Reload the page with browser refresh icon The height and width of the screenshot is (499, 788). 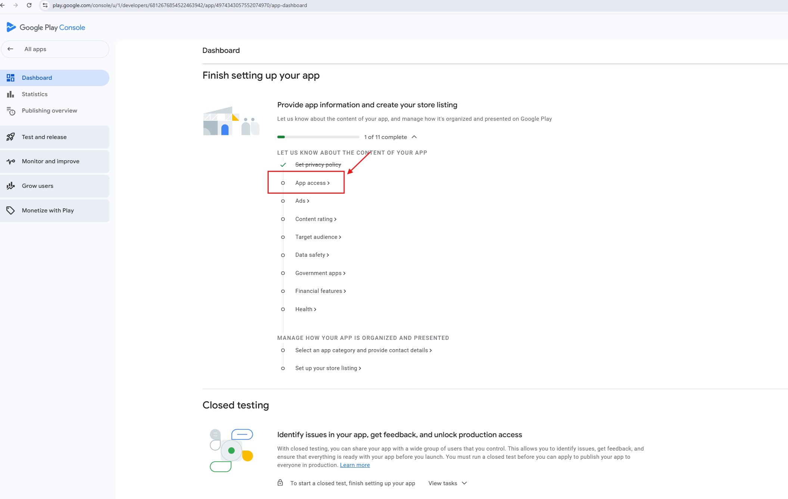click(29, 5)
